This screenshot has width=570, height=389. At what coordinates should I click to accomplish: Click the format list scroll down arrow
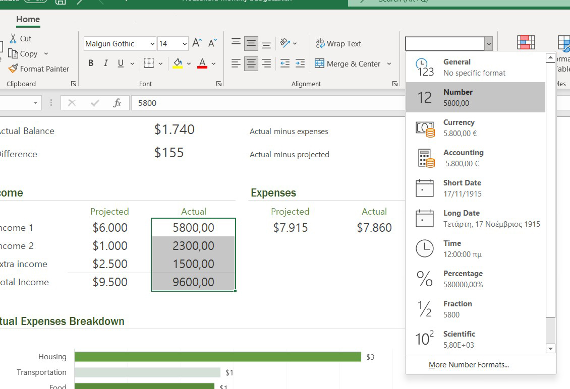coord(550,349)
